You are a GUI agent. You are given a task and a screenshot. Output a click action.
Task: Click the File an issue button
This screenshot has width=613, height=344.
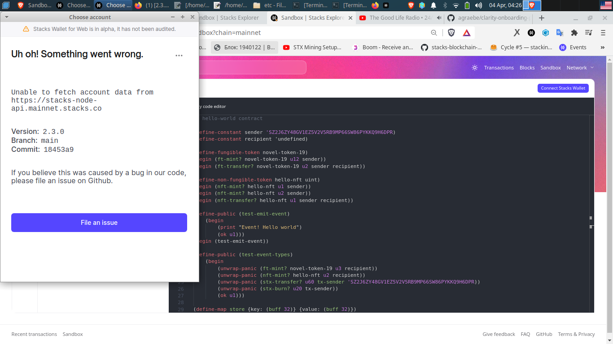coord(99,223)
